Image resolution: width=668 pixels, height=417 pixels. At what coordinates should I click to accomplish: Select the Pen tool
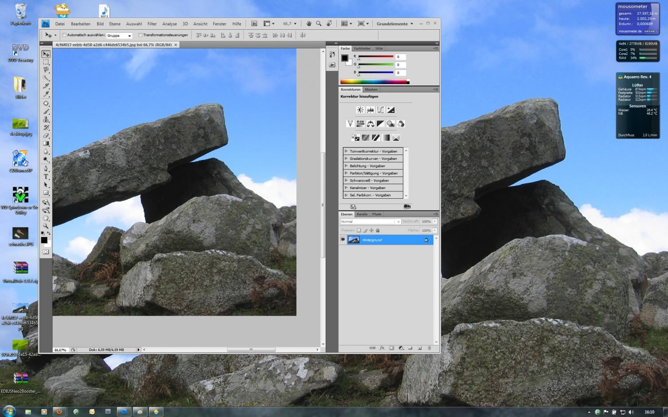click(x=46, y=169)
